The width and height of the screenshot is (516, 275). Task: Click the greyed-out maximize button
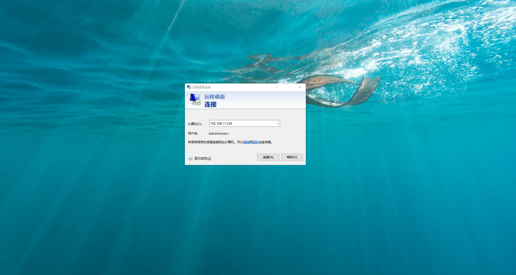(x=288, y=87)
